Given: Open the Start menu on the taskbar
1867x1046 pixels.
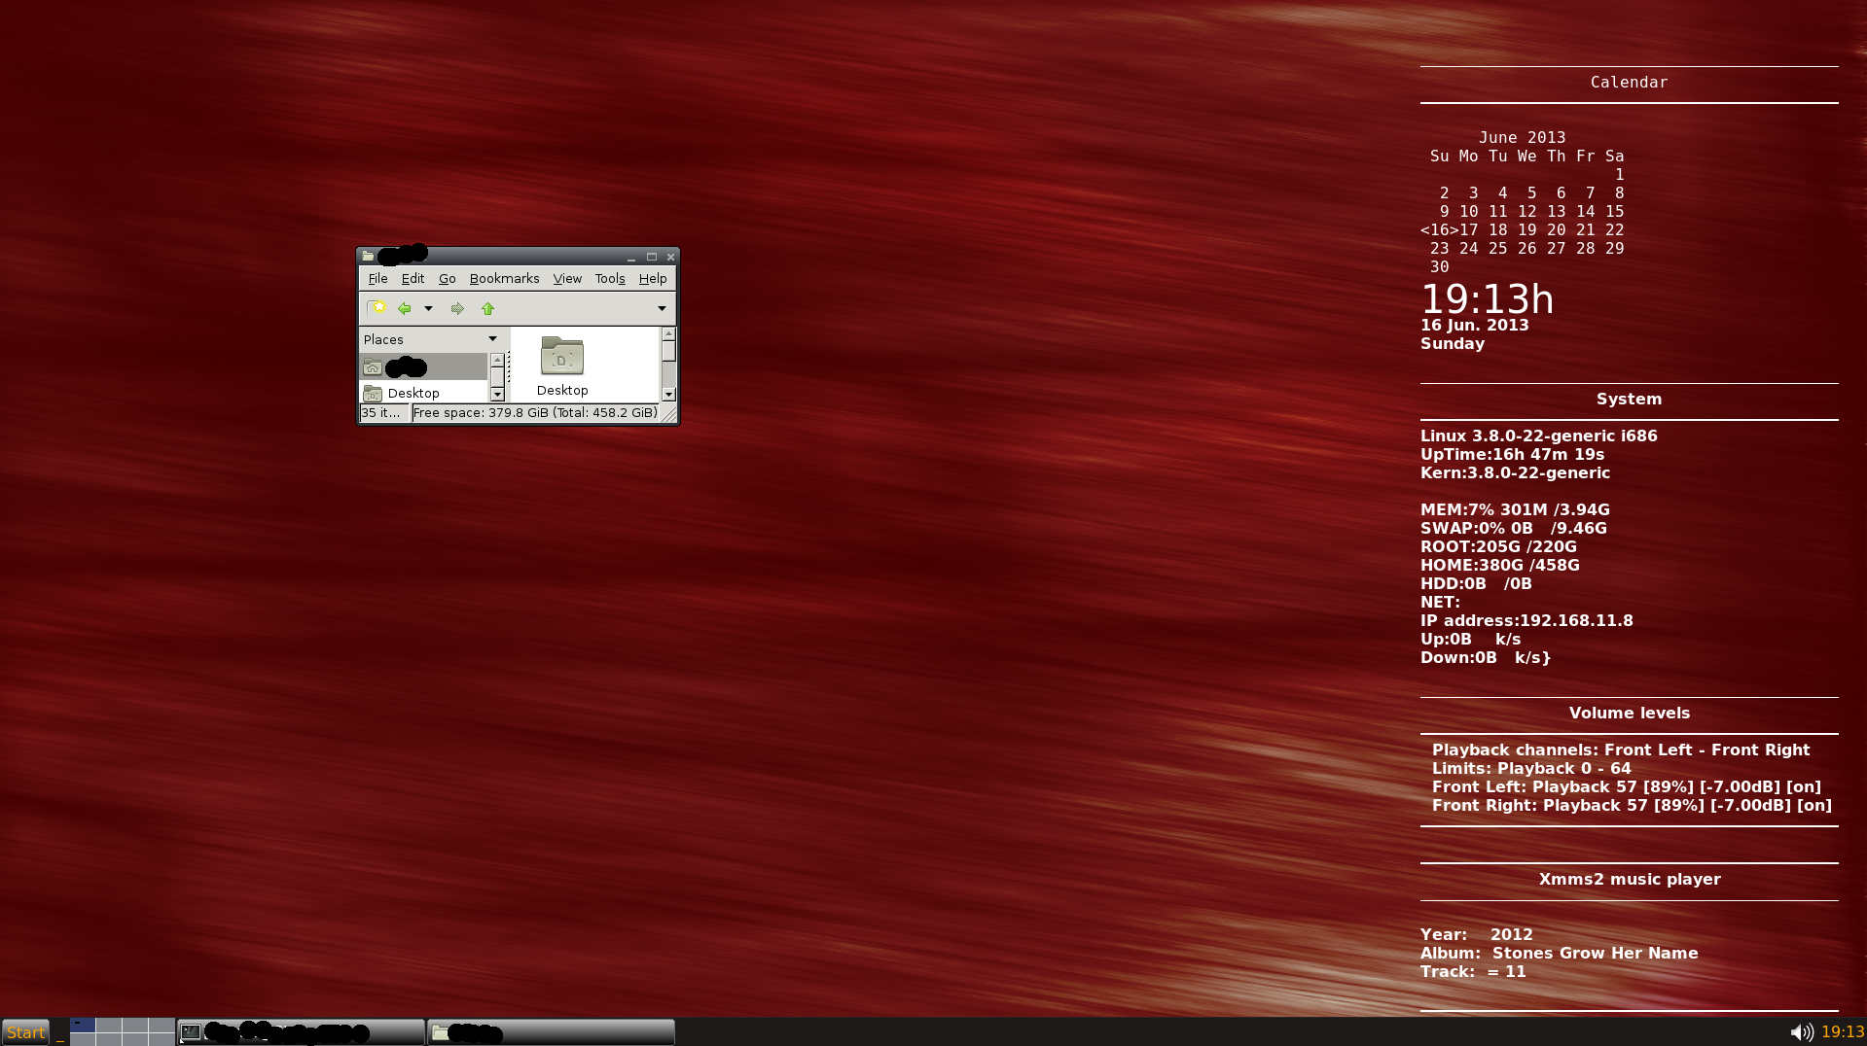Looking at the screenshot, I should 25,1032.
